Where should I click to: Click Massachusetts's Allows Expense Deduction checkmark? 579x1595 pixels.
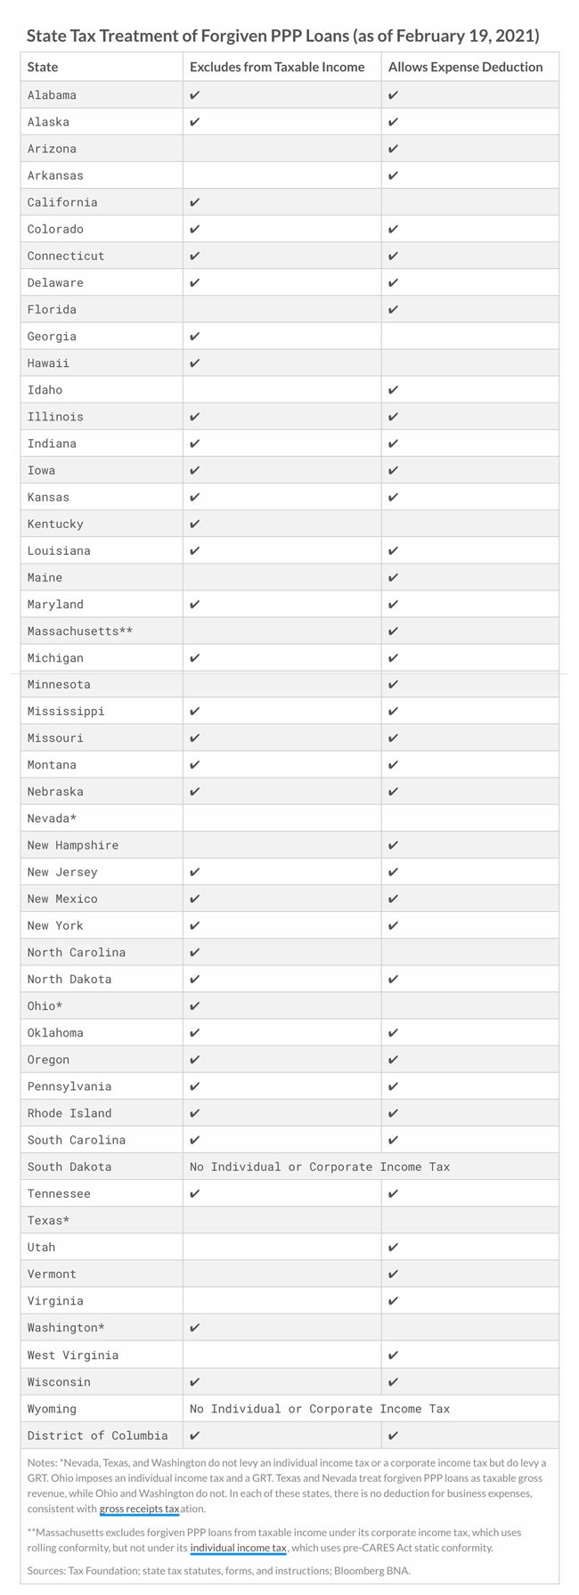pos(394,631)
